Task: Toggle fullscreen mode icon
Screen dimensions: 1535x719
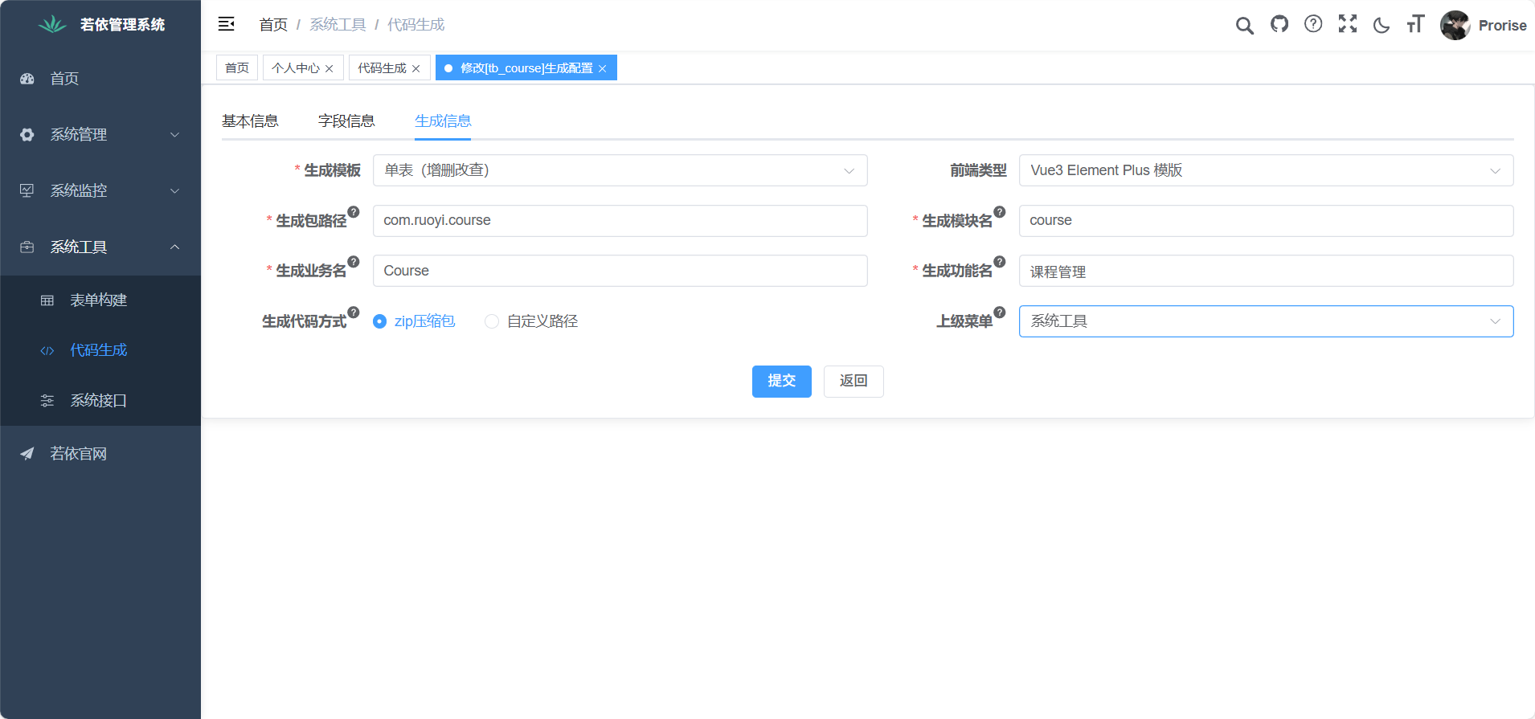Action: (1348, 25)
